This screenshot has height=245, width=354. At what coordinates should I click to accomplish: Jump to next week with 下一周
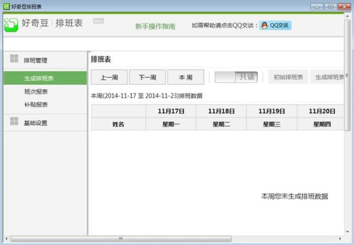point(147,77)
